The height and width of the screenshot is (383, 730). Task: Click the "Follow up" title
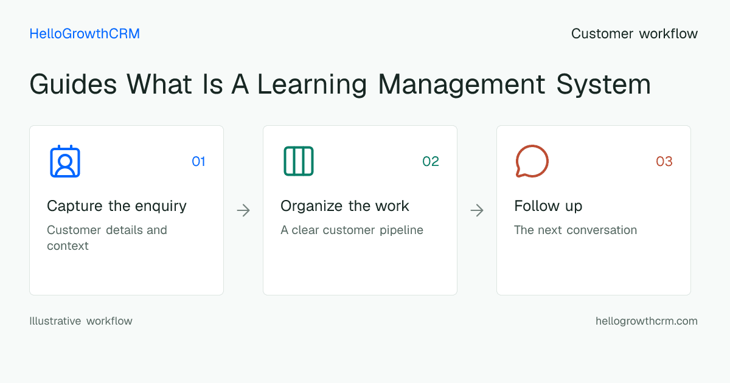(x=548, y=206)
